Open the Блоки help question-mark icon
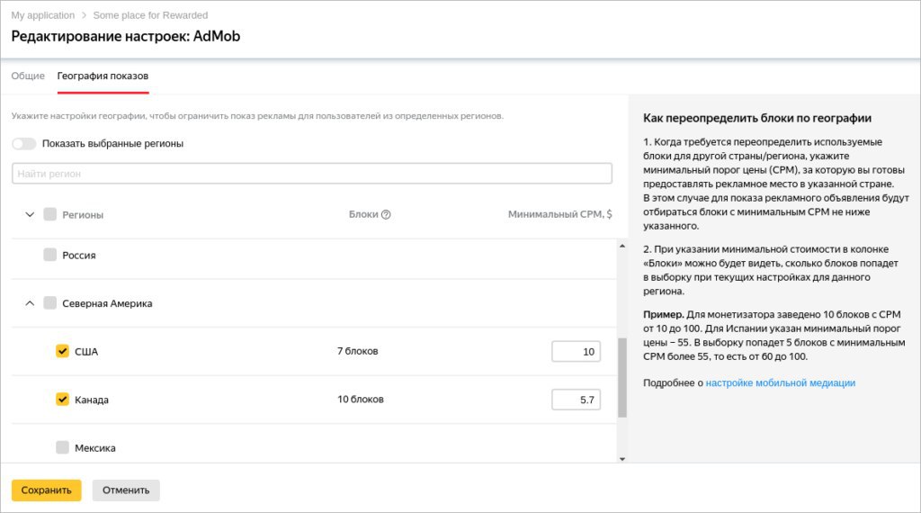The width and height of the screenshot is (921, 513). tap(386, 214)
